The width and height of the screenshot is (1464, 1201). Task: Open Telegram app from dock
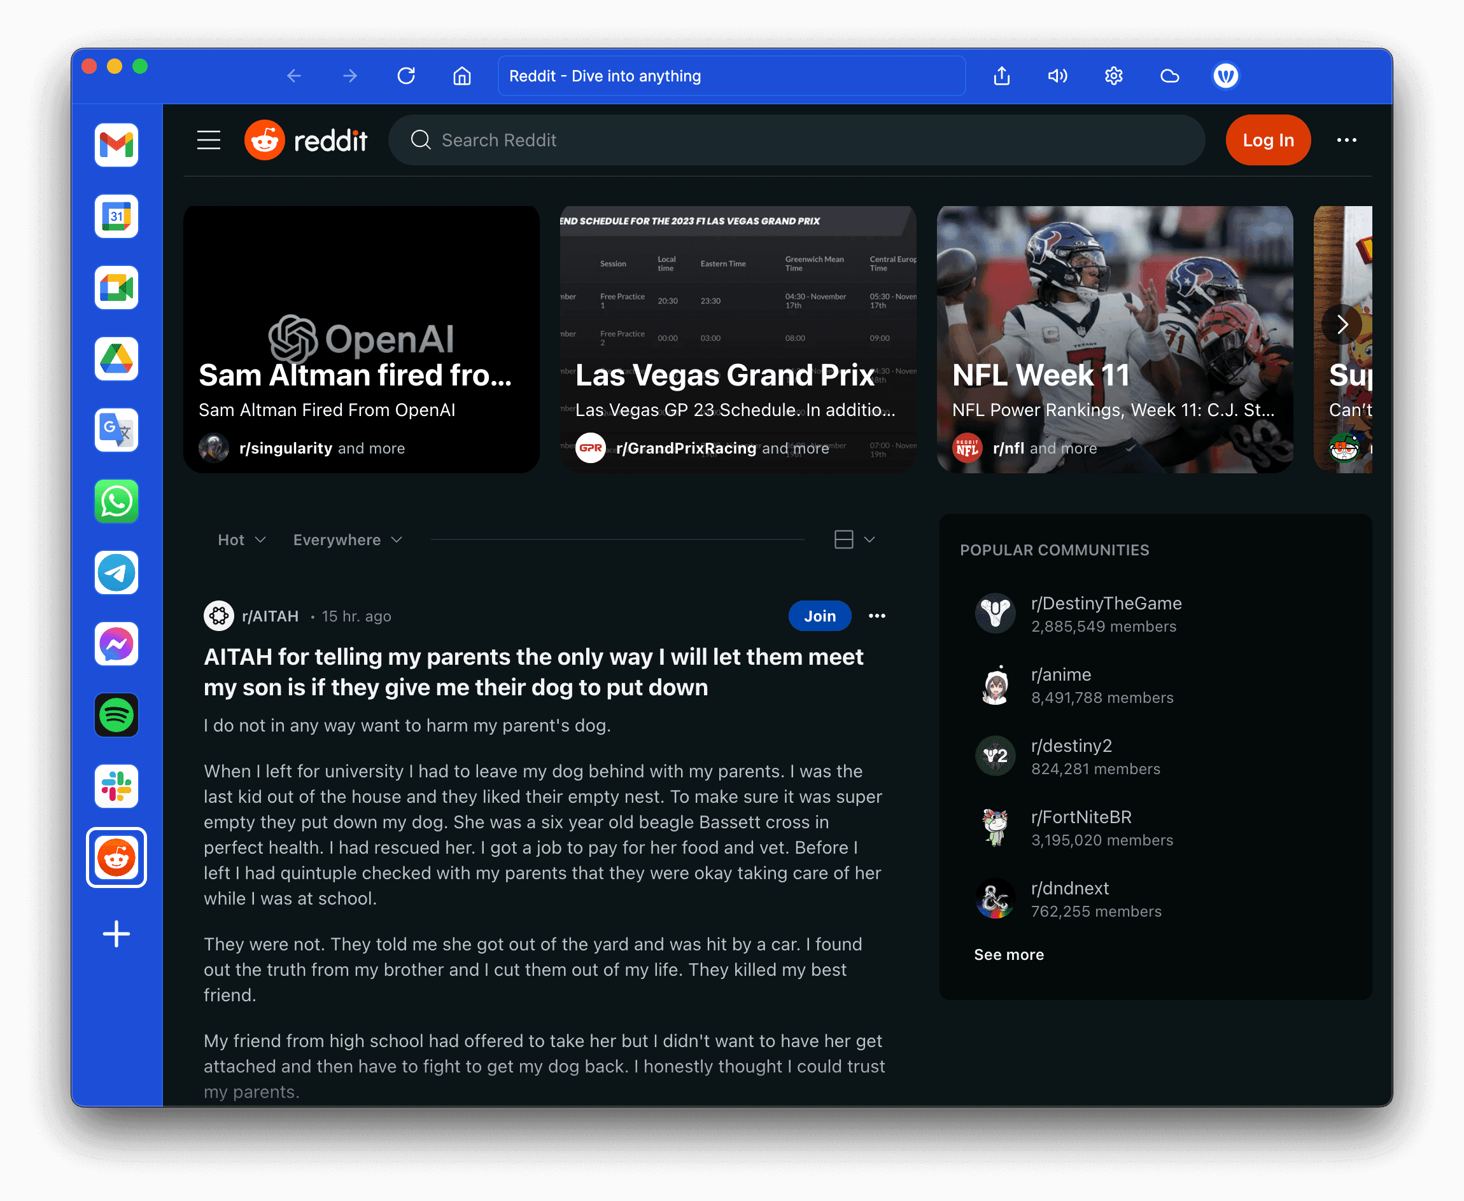tap(116, 574)
